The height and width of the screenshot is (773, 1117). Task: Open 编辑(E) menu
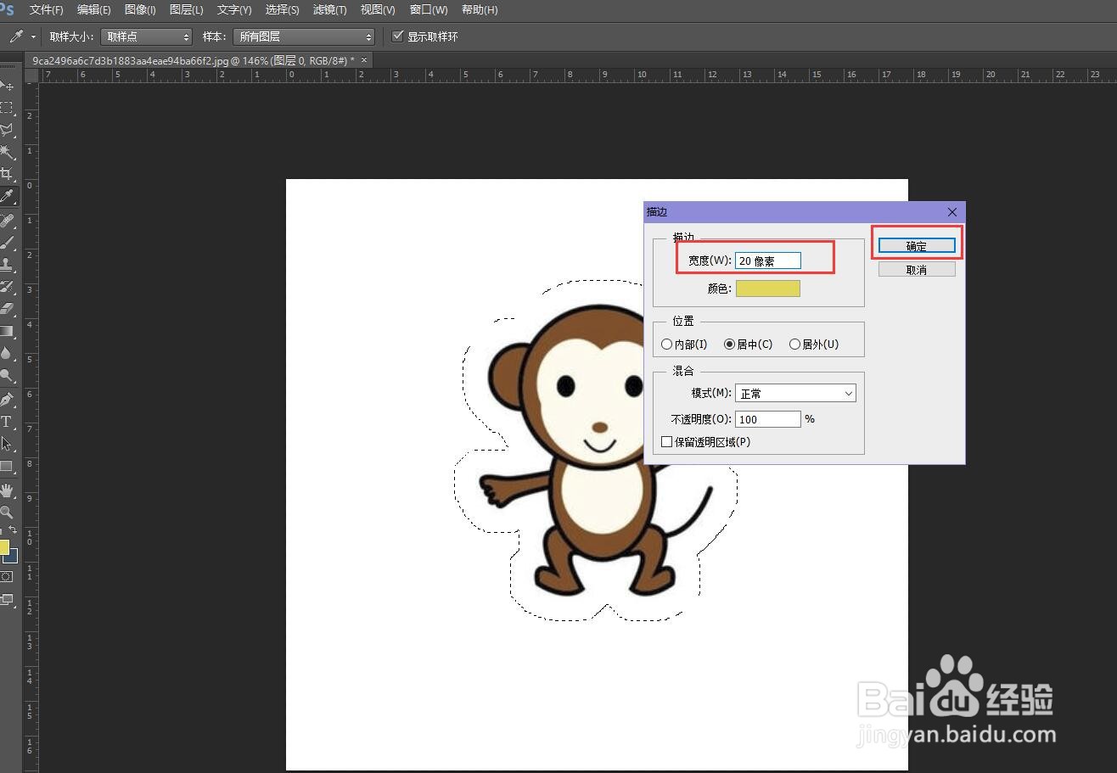point(94,10)
